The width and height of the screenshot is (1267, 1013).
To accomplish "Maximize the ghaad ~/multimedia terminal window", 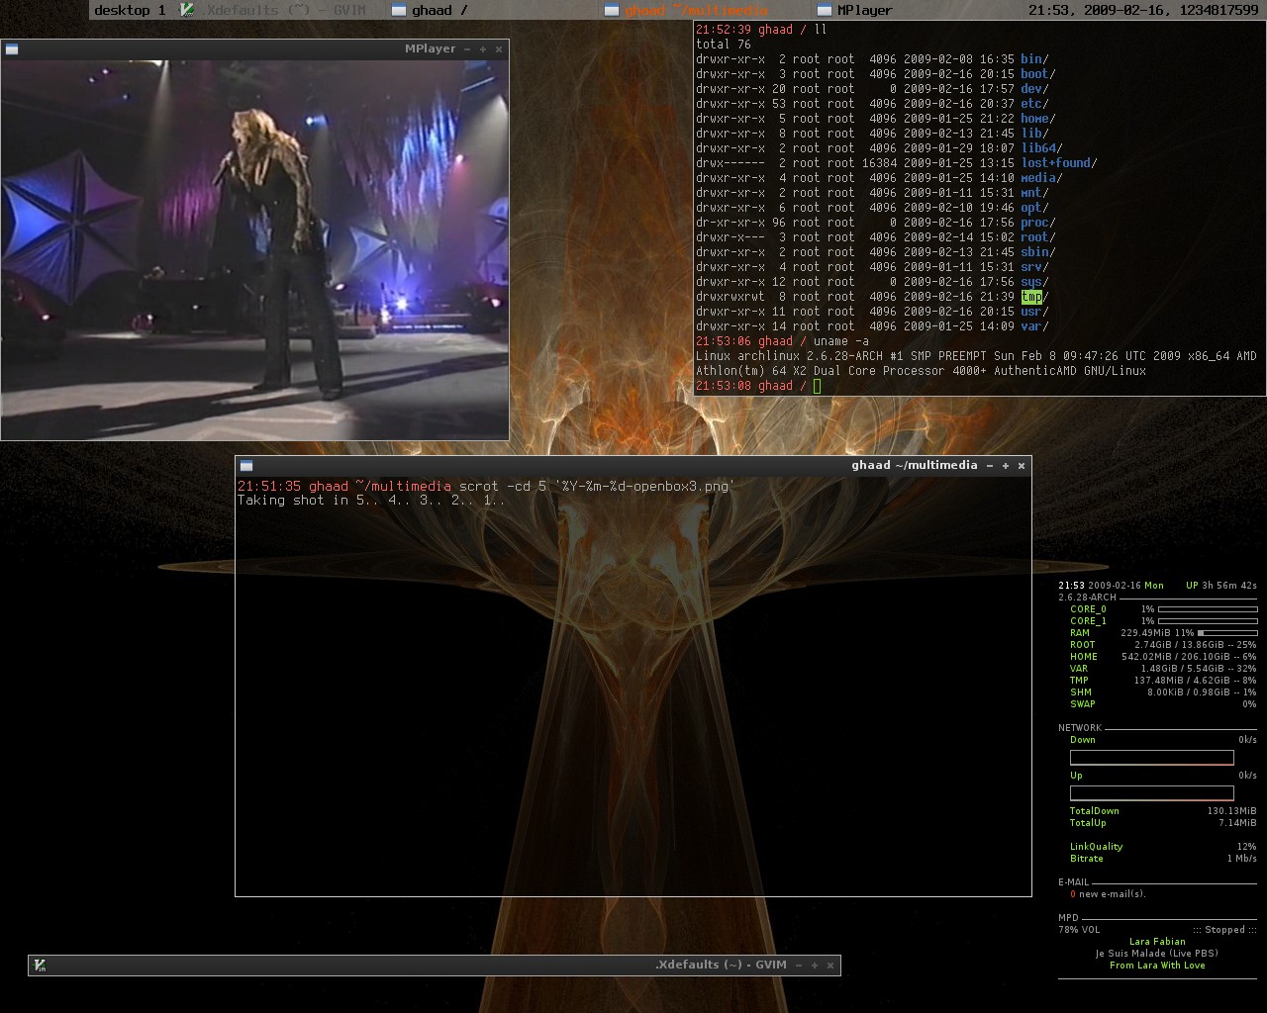I will point(1006,466).
